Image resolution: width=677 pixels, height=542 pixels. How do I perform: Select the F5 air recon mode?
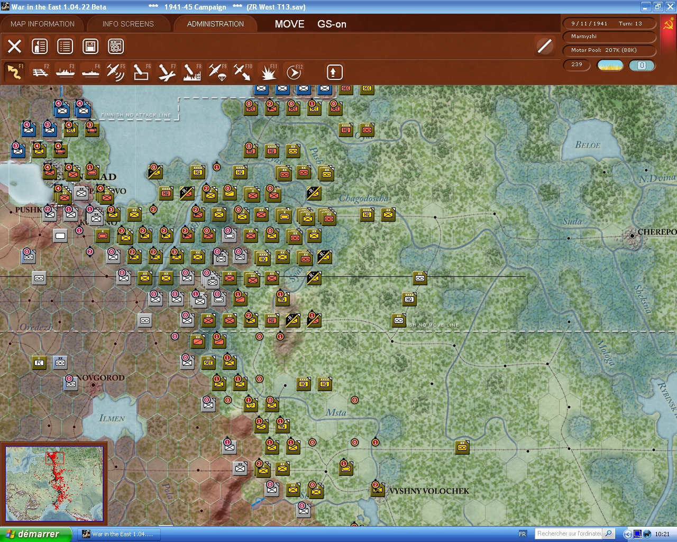(x=116, y=72)
